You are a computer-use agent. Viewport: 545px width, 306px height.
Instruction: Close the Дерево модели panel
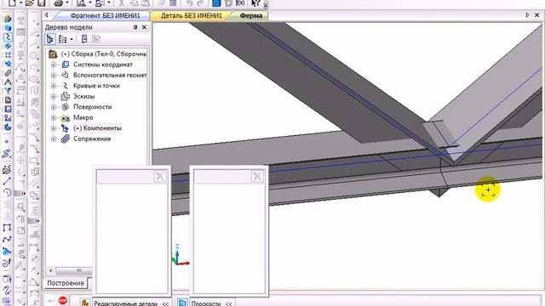click(144, 27)
